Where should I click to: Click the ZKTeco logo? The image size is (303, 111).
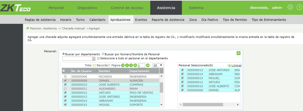pyautogui.click(x=16, y=8)
